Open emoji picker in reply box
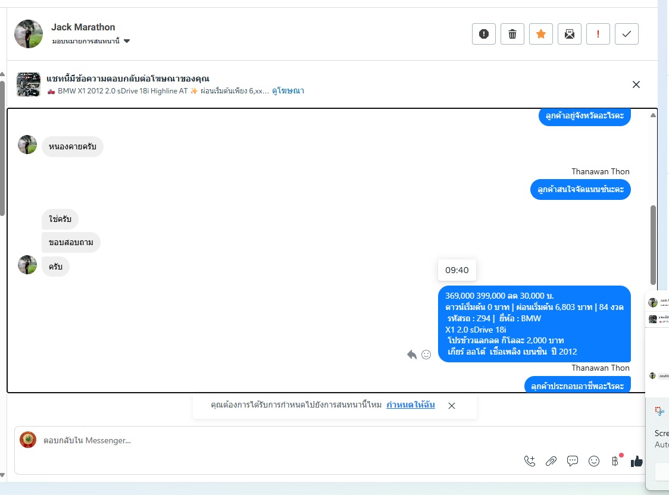 pyautogui.click(x=594, y=461)
